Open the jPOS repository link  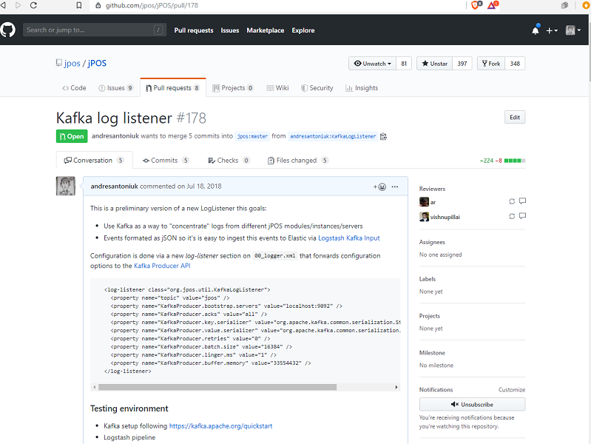(97, 64)
